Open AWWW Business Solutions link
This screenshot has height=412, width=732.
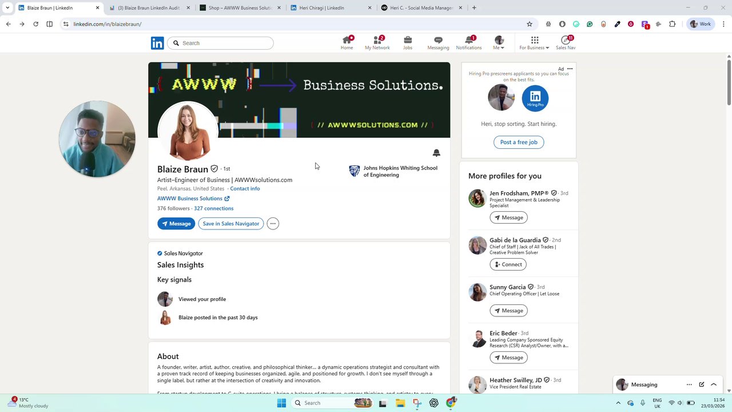(x=193, y=199)
